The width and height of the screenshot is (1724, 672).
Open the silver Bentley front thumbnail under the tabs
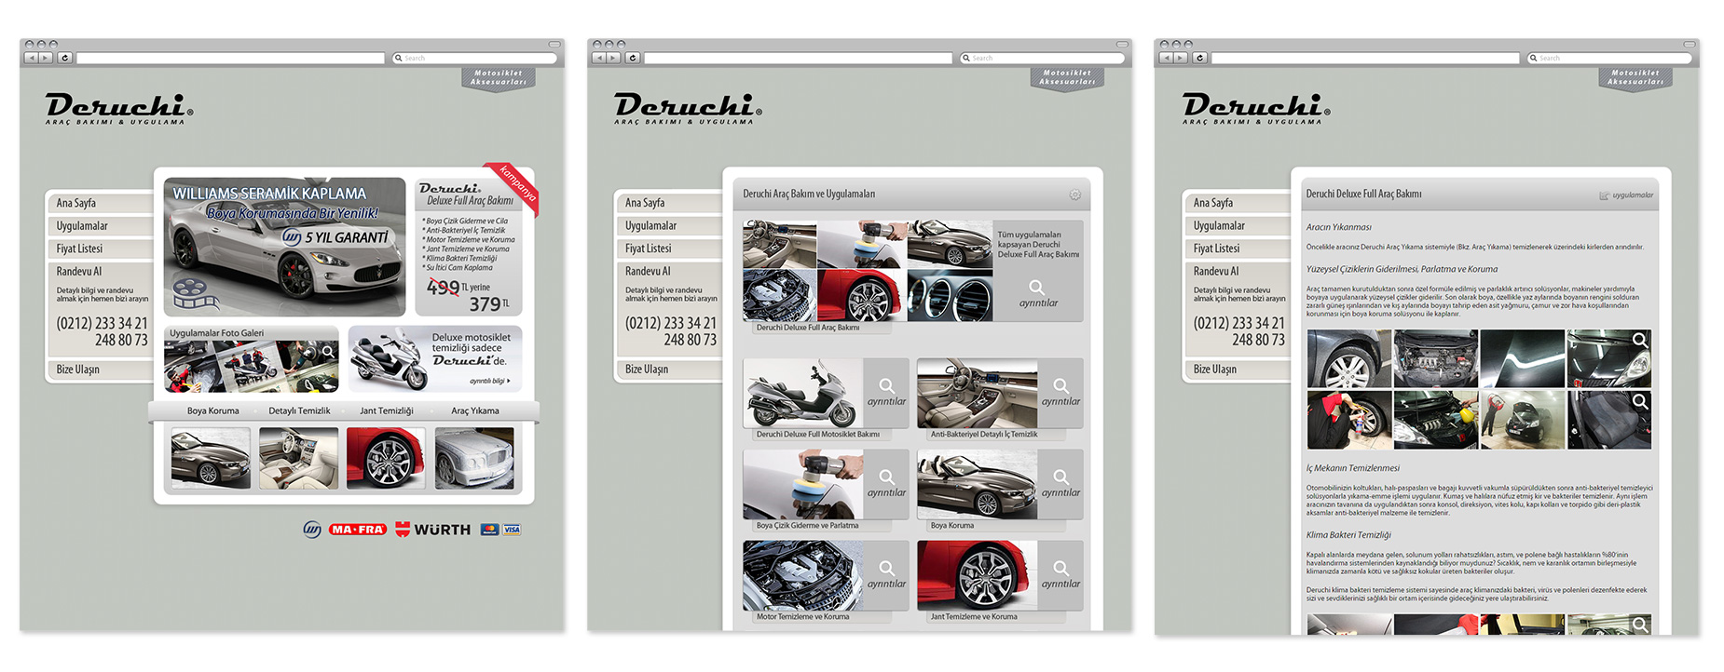coord(474,458)
